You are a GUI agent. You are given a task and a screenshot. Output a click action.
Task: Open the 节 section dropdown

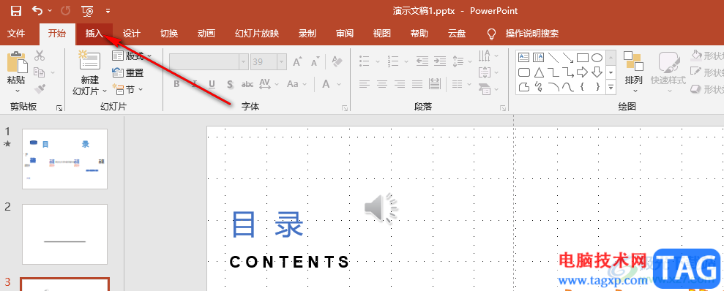127,89
